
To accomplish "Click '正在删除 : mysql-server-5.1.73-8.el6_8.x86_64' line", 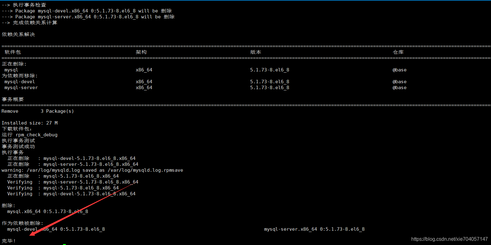I will click(x=73, y=164).
